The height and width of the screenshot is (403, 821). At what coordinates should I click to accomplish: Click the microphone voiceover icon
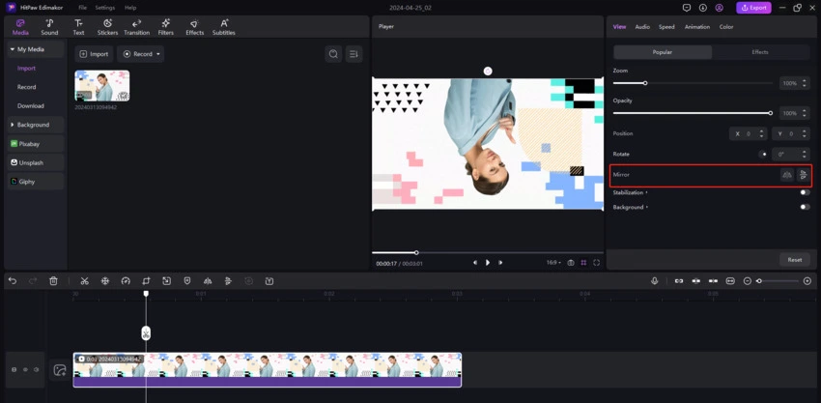654,281
